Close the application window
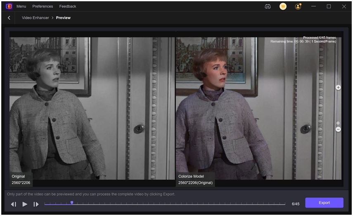353x216 pixels. [344, 7]
